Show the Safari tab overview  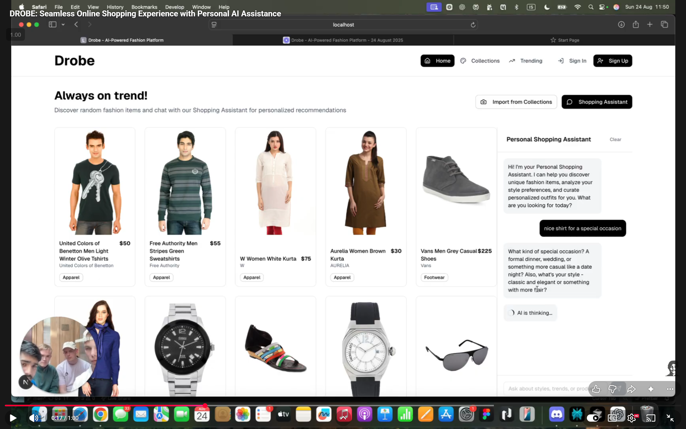coord(665,25)
